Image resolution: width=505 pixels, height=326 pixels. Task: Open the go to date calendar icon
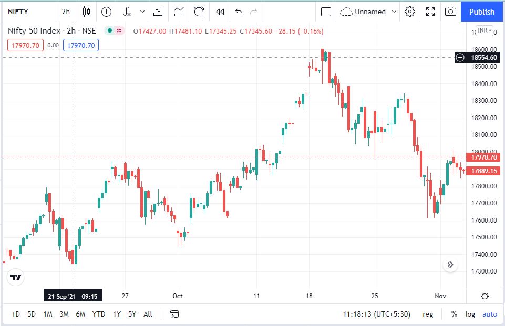click(174, 314)
